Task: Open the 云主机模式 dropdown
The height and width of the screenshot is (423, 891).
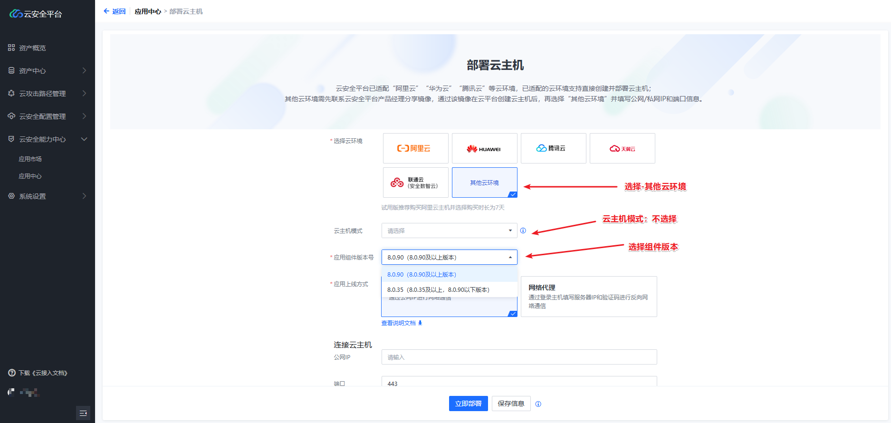Action: point(449,231)
